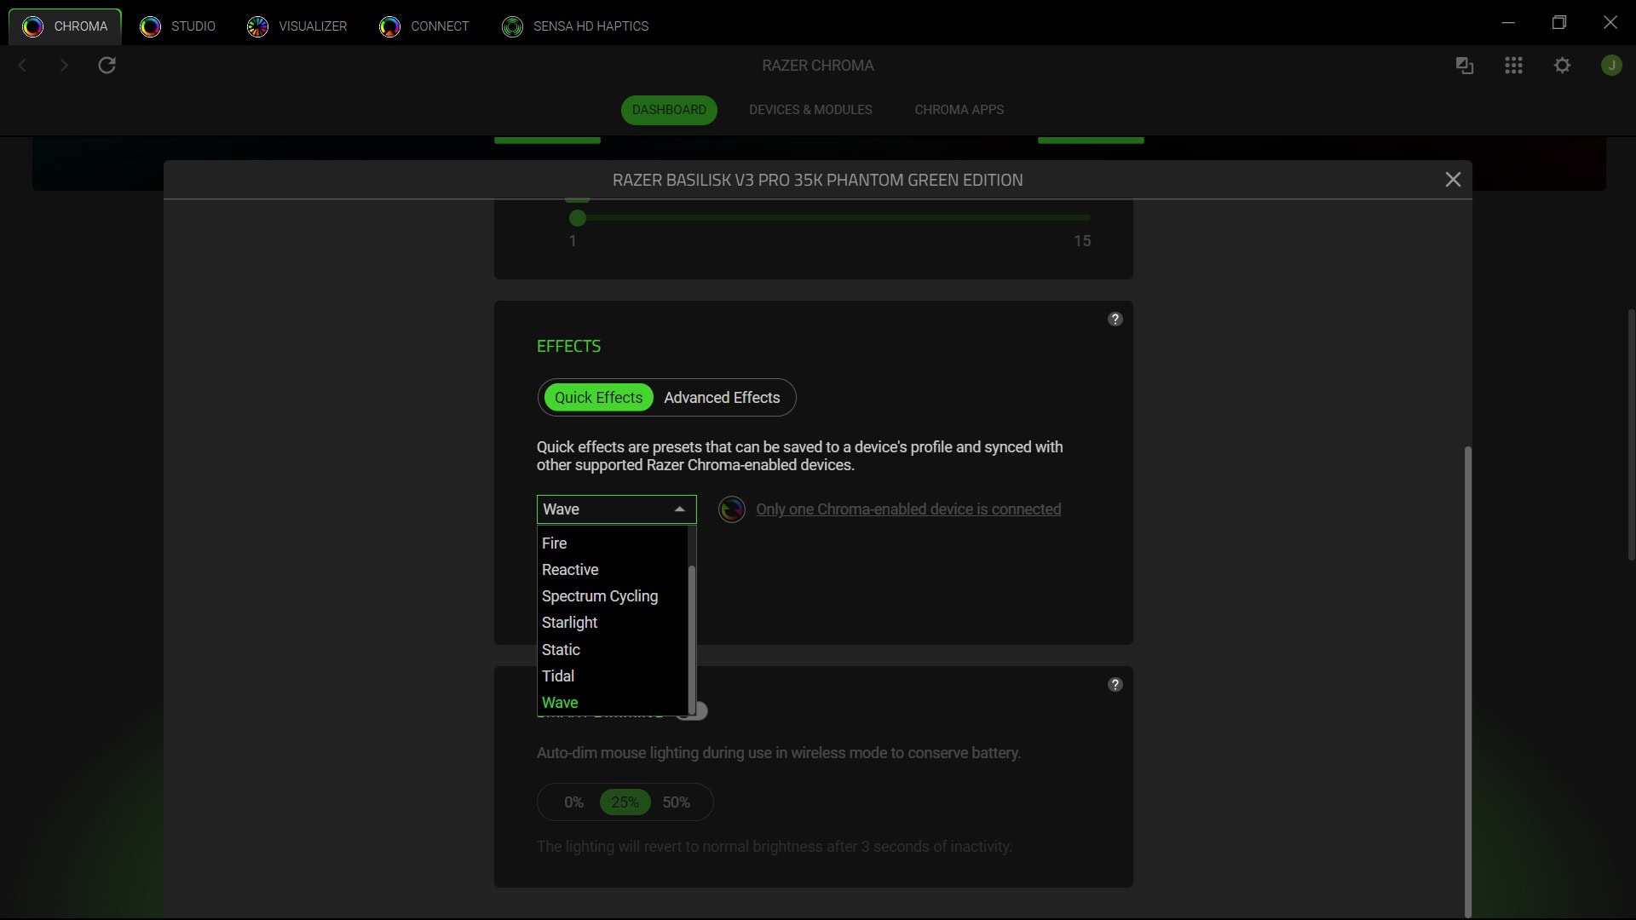The width and height of the screenshot is (1636, 920).
Task: Open the Visualizer module
Action: click(297, 26)
